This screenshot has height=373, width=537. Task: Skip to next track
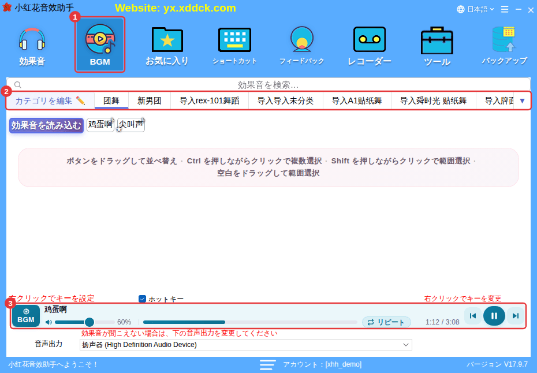[516, 316]
